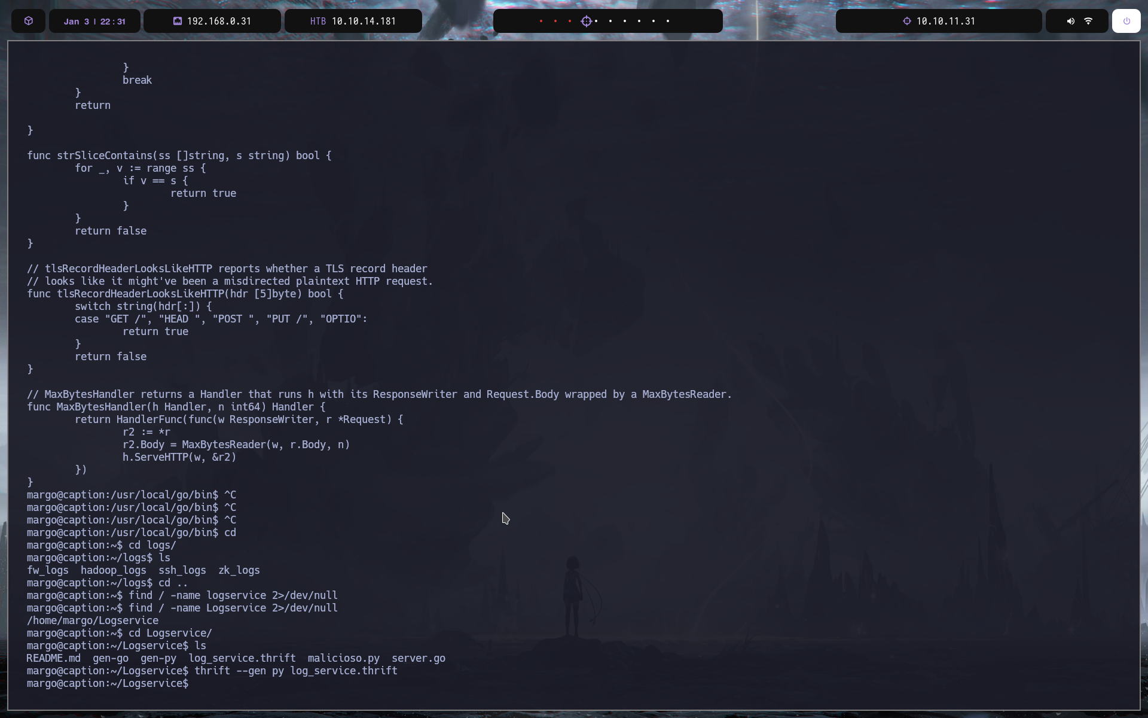Viewport: 1148px width, 718px height.
Task: Switch to the first red workspace dot
Action: 541,21
